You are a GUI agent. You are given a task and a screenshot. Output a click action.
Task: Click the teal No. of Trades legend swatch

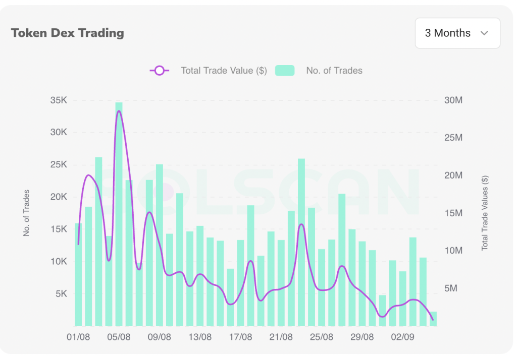[285, 71]
